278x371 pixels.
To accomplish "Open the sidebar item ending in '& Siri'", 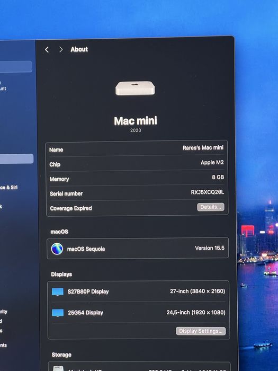I will pyautogui.click(x=9, y=188).
